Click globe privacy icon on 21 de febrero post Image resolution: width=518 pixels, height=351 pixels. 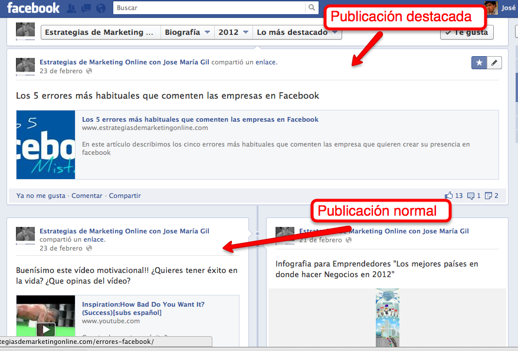(349, 240)
